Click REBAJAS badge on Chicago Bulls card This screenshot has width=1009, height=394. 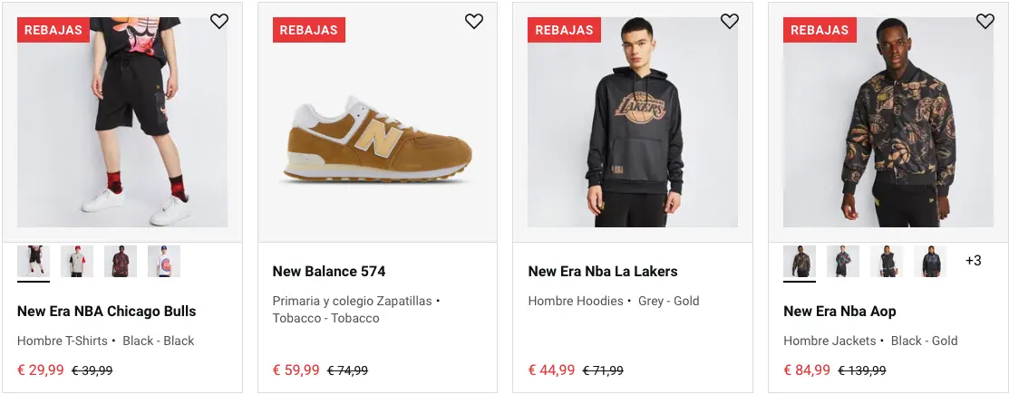[x=53, y=30]
